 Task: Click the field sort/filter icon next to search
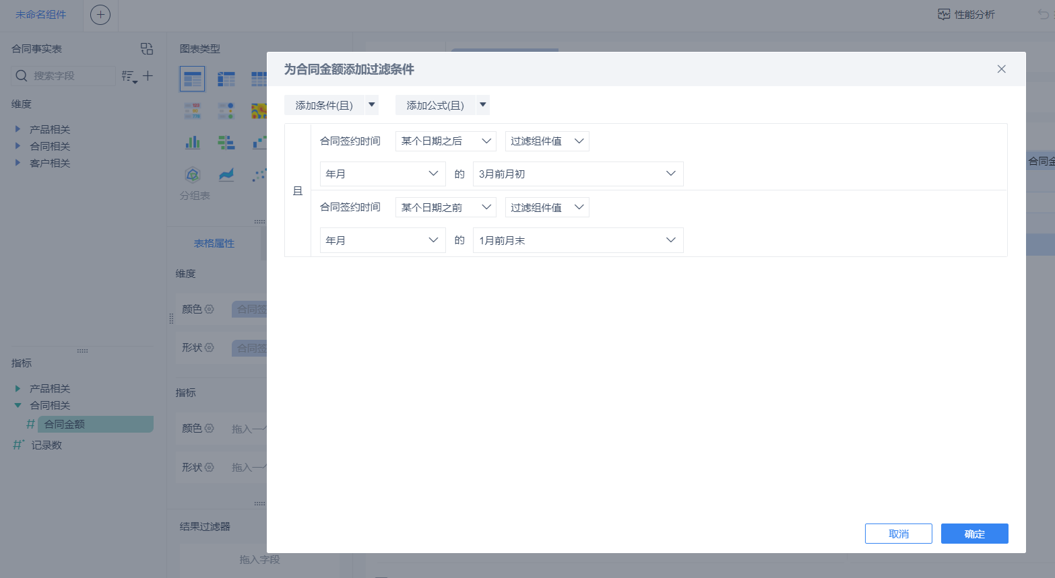pos(129,77)
